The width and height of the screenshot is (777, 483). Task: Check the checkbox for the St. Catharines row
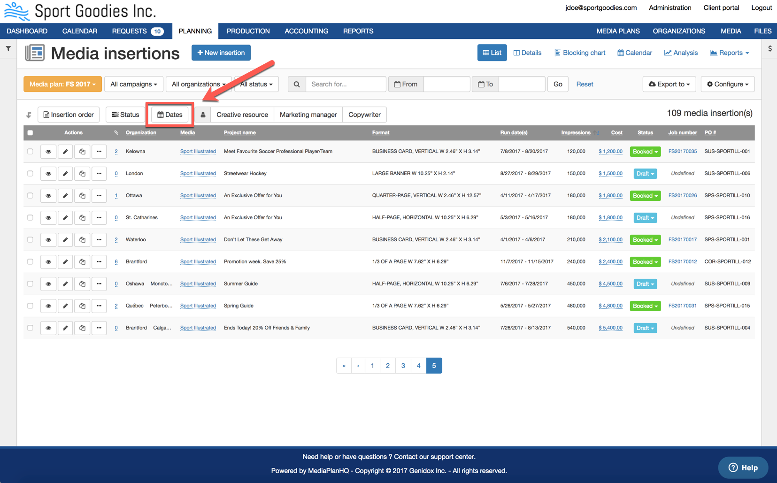pyautogui.click(x=30, y=218)
